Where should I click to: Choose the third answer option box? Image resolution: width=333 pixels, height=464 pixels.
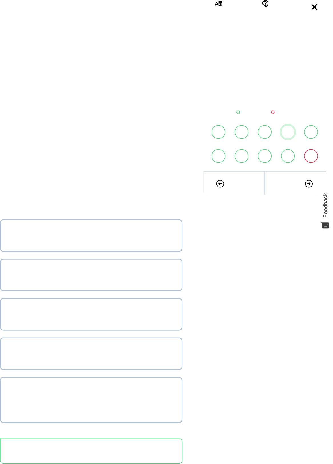coord(91,314)
